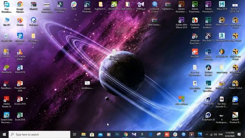Open Task View on the taskbar
245x138 pixels.
pos(75,135)
